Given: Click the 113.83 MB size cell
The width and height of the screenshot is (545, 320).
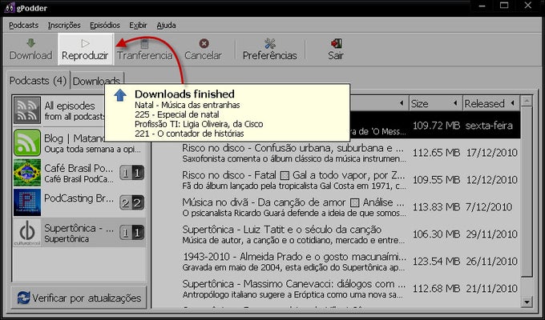Looking at the screenshot, I should 436,207.
